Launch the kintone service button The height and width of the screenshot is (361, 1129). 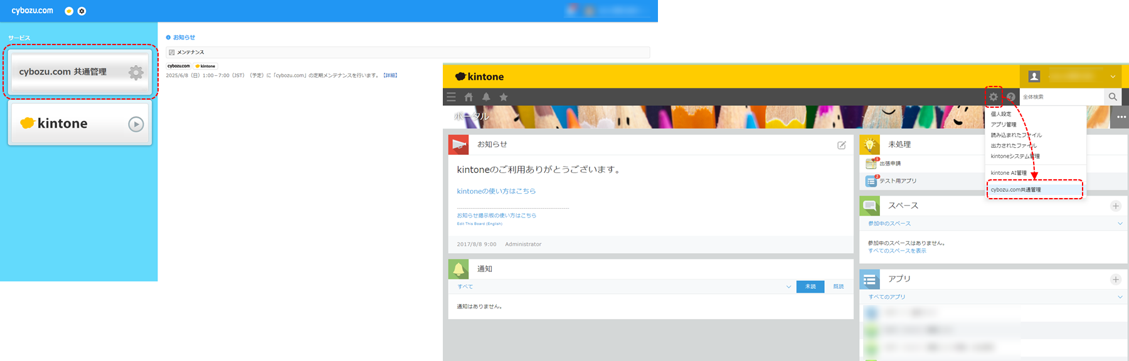point(80,123)
